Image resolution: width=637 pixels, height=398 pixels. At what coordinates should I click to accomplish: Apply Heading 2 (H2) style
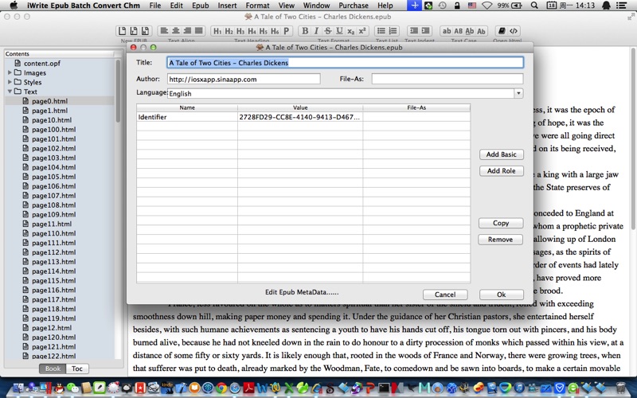tap(229, 31)
